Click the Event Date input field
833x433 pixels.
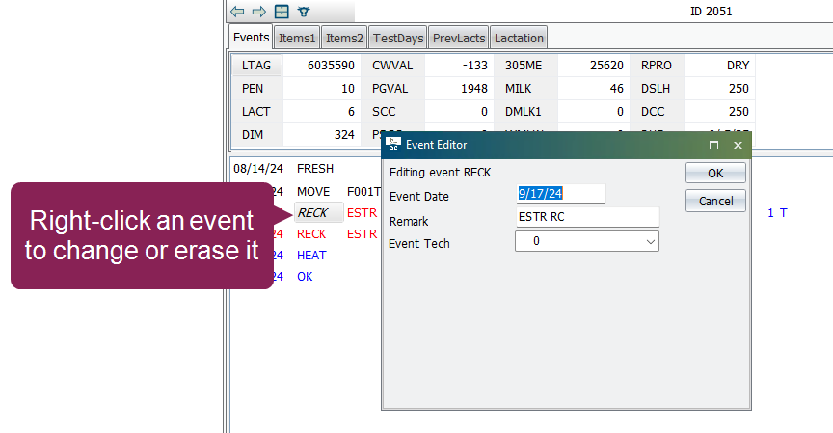click(560, 194)
